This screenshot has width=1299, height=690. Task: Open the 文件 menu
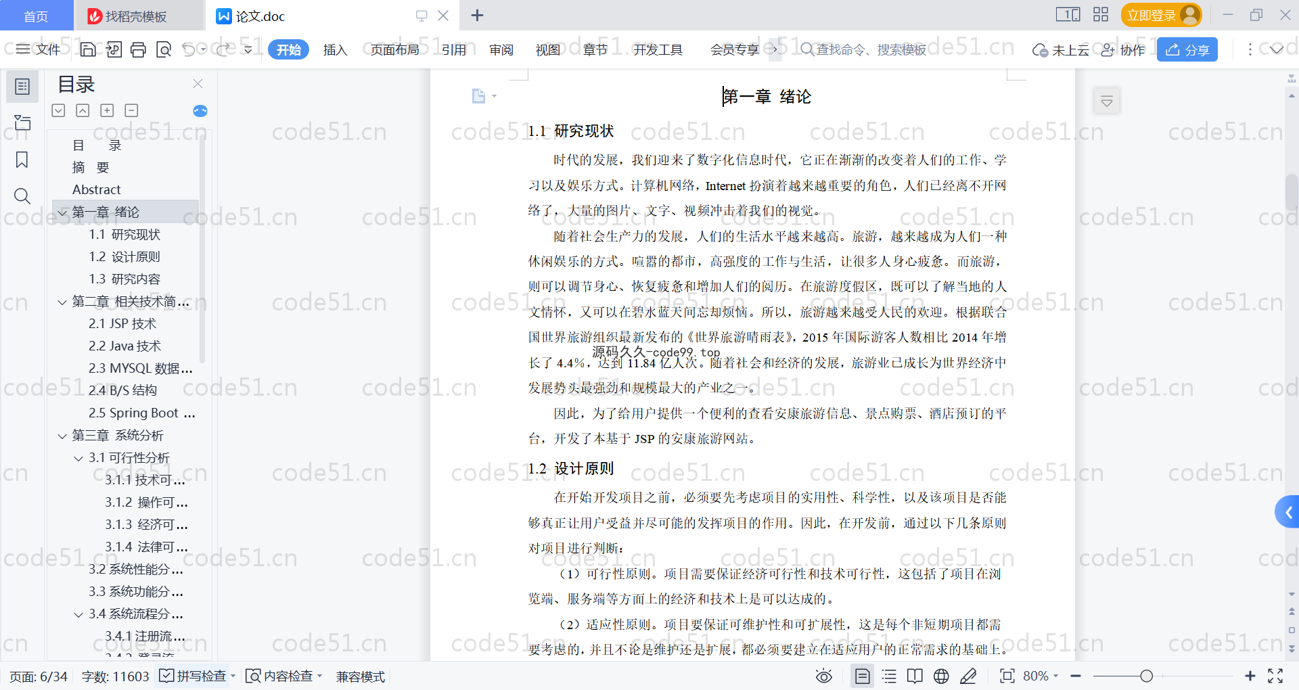(x=39, y=49)
